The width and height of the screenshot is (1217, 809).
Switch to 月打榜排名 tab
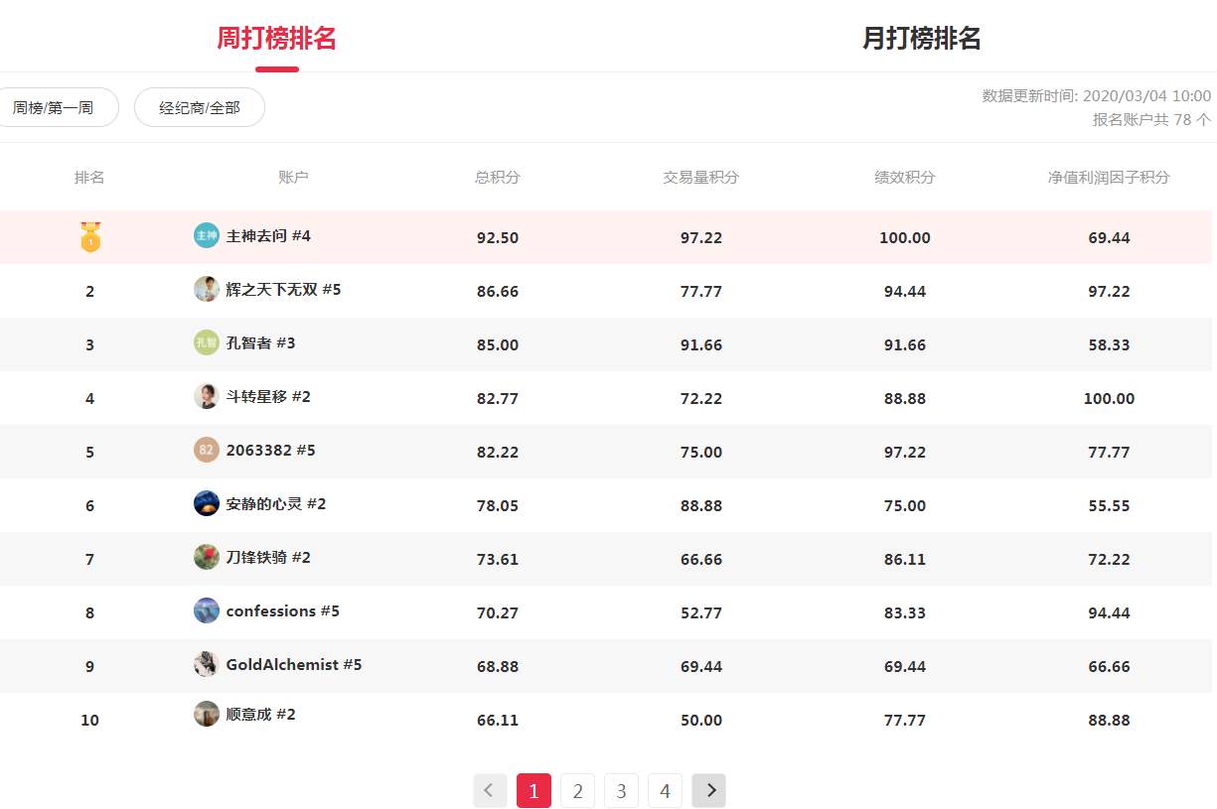coord(922,39)
